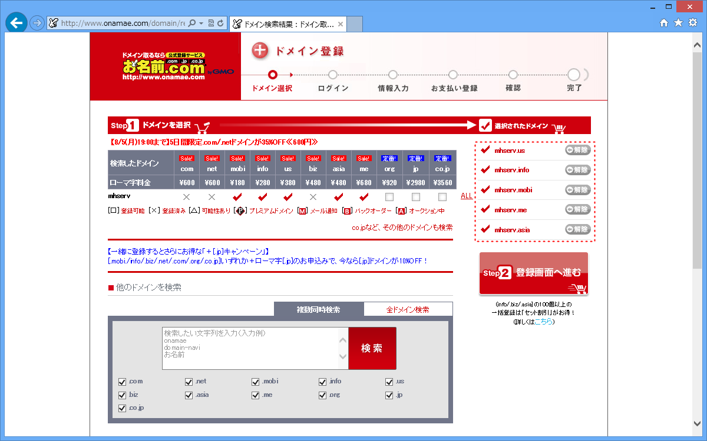Deselect the red checkmark for mhserv mobi

point(237,196)
